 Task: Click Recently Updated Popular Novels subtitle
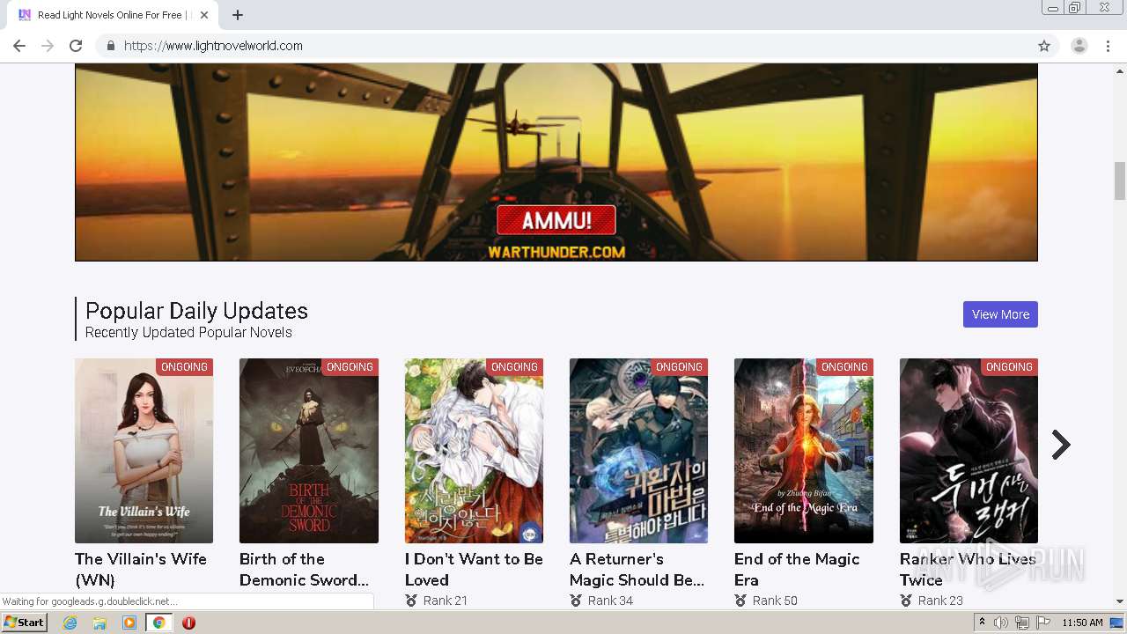pos(188,333)
